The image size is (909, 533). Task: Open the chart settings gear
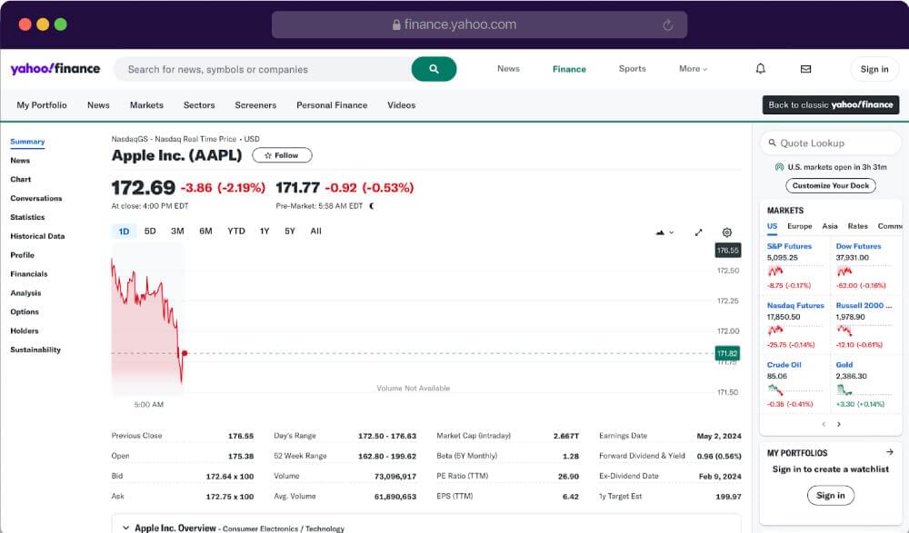726,232
